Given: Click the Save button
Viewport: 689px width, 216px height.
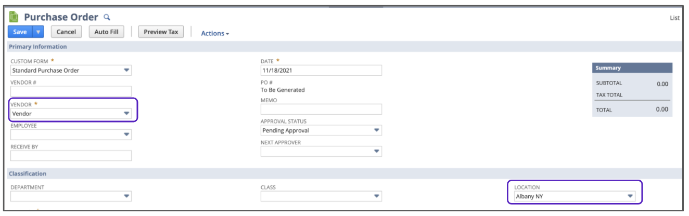Looking at the screenshot, I should click(x=20, y=32).
